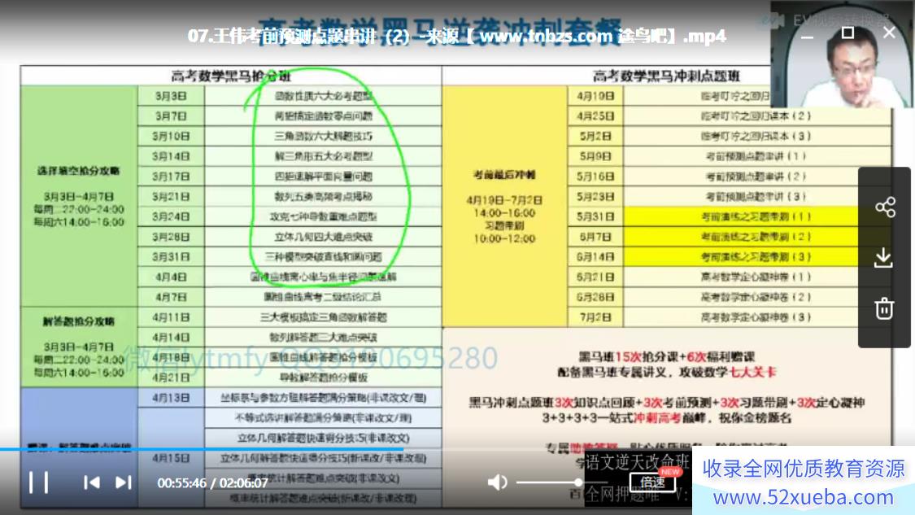Image resolution: width=915 pixels, height=515 pixels.
Task: Click the 高考数学黑马冲刺点题班 table header
Action: [x=666, y=76]
